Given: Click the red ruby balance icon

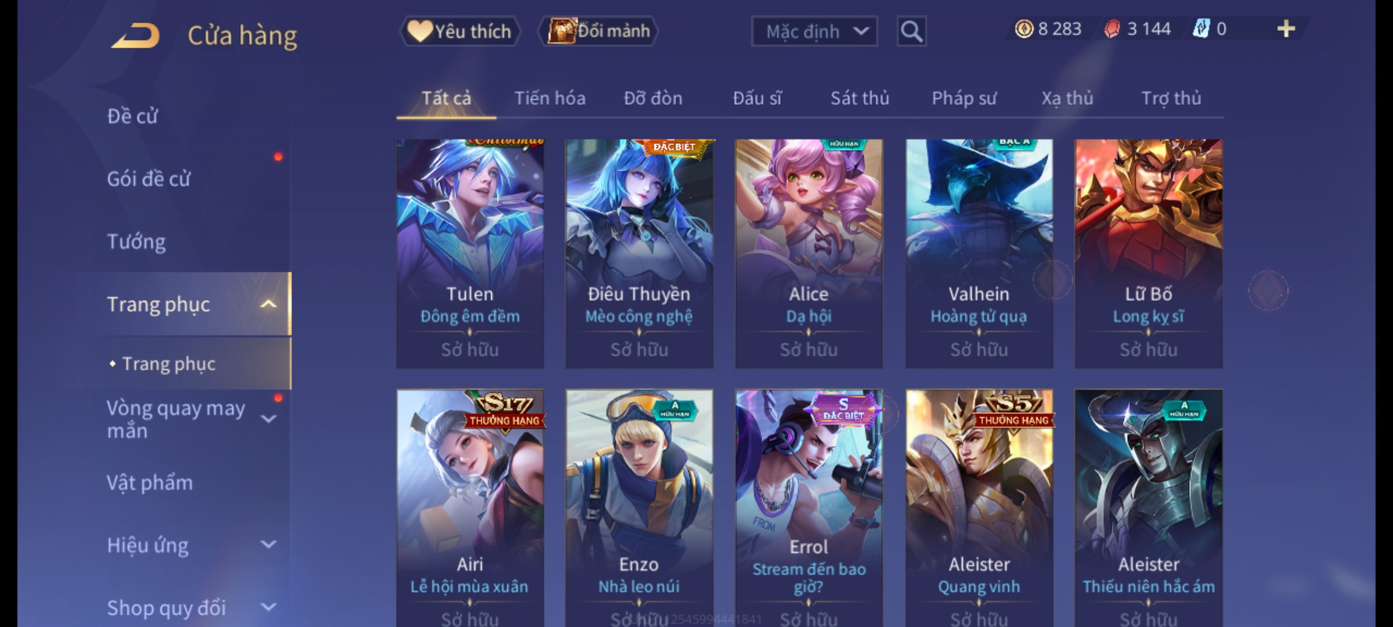Looking at the screenshot, I should click(x=1111, y=29).
